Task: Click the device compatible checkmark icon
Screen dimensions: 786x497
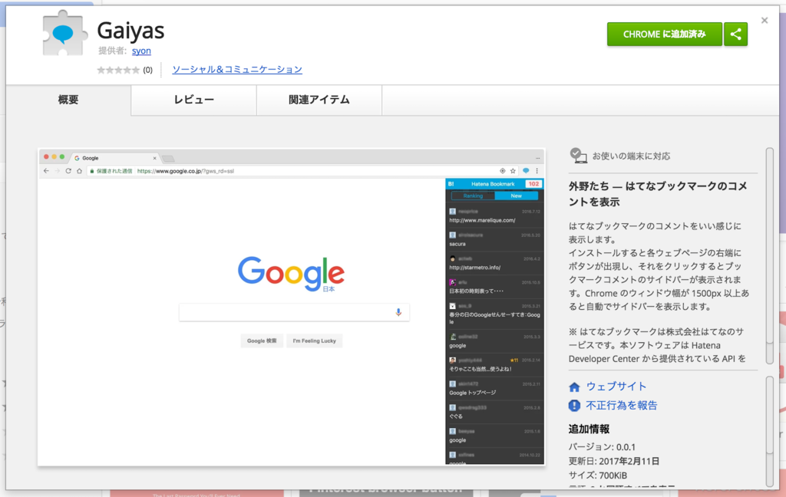Action: click(578, 155)
